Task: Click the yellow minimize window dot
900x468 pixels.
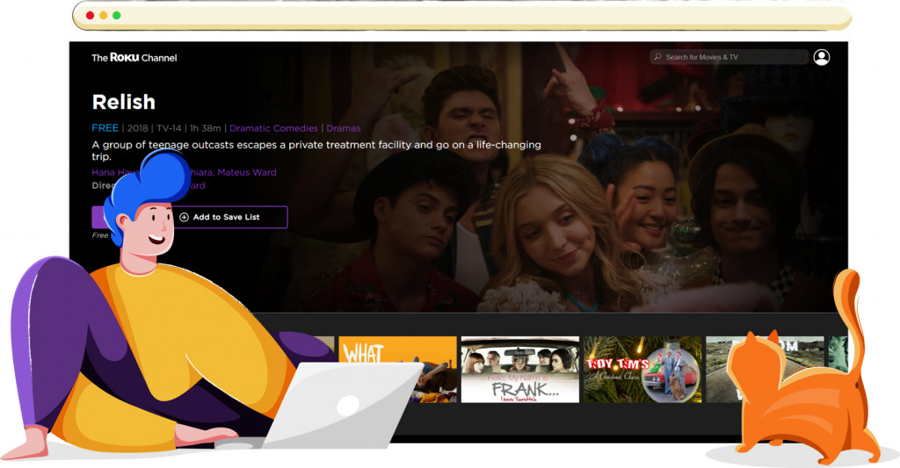Action: click(104, 16)
